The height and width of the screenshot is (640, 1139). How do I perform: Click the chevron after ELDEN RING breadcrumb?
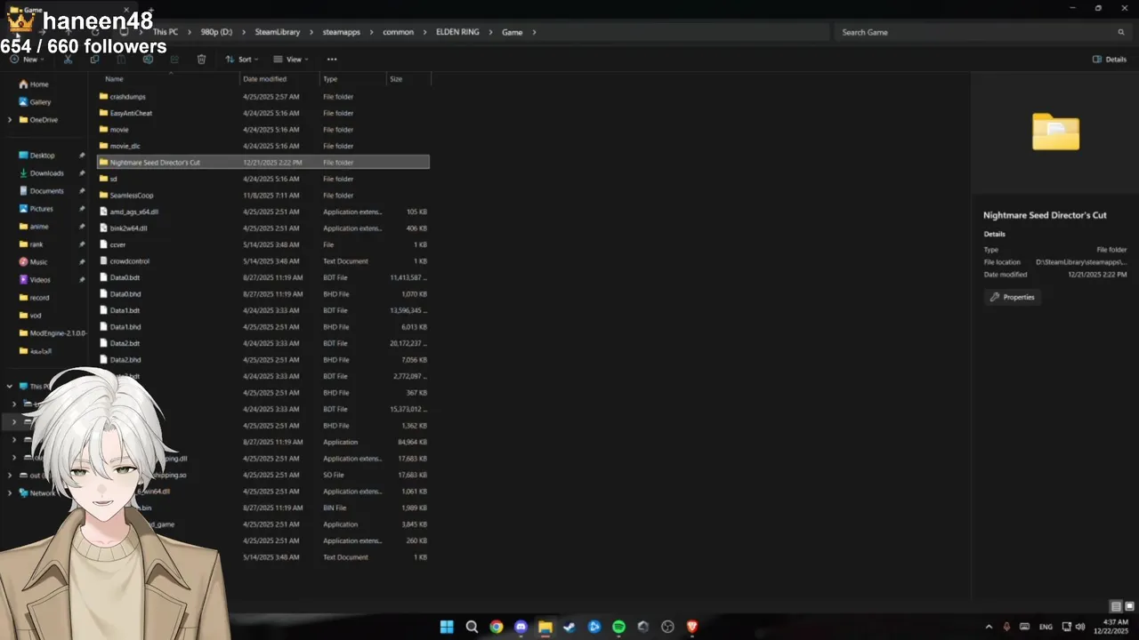(x=490, y=32)
